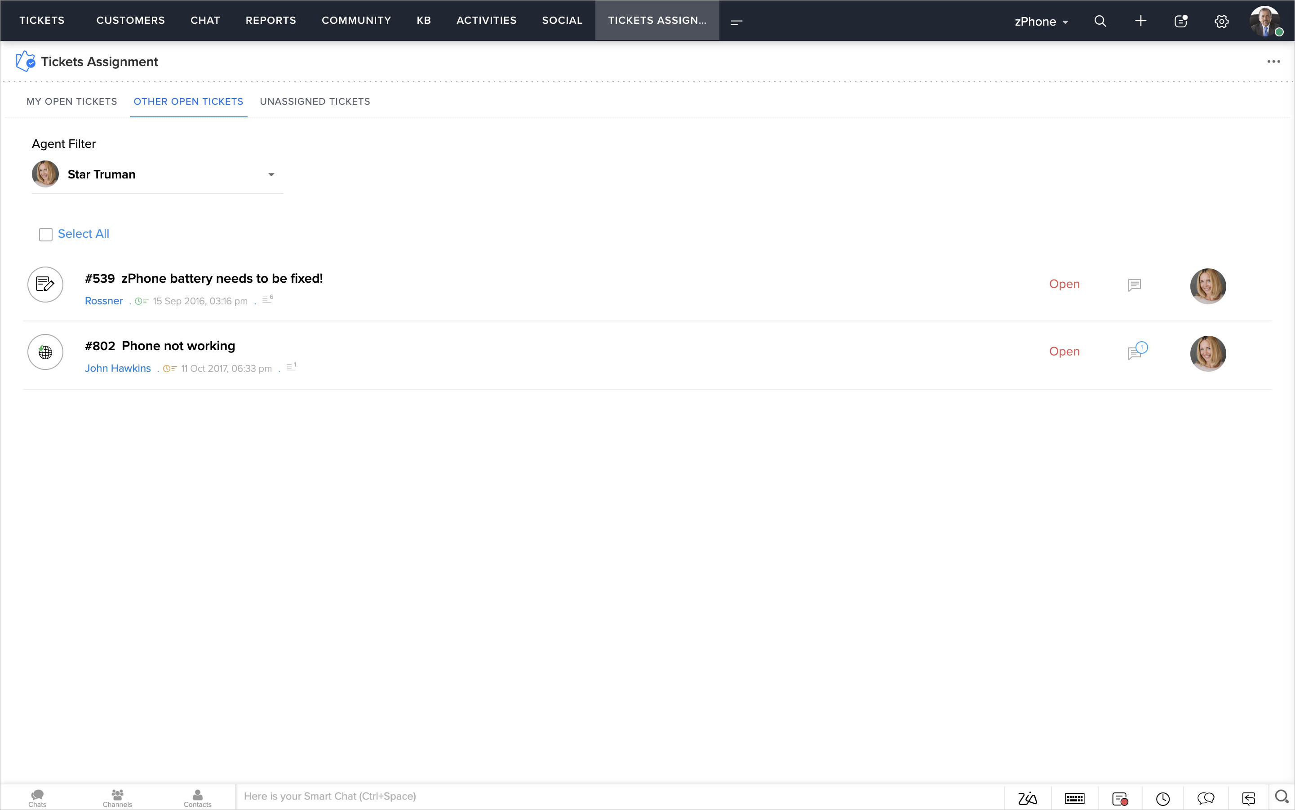Click the search icon in top navigation
Image resolution: width=1295 pixels, height=810 pixels.
click(1100, 21)
